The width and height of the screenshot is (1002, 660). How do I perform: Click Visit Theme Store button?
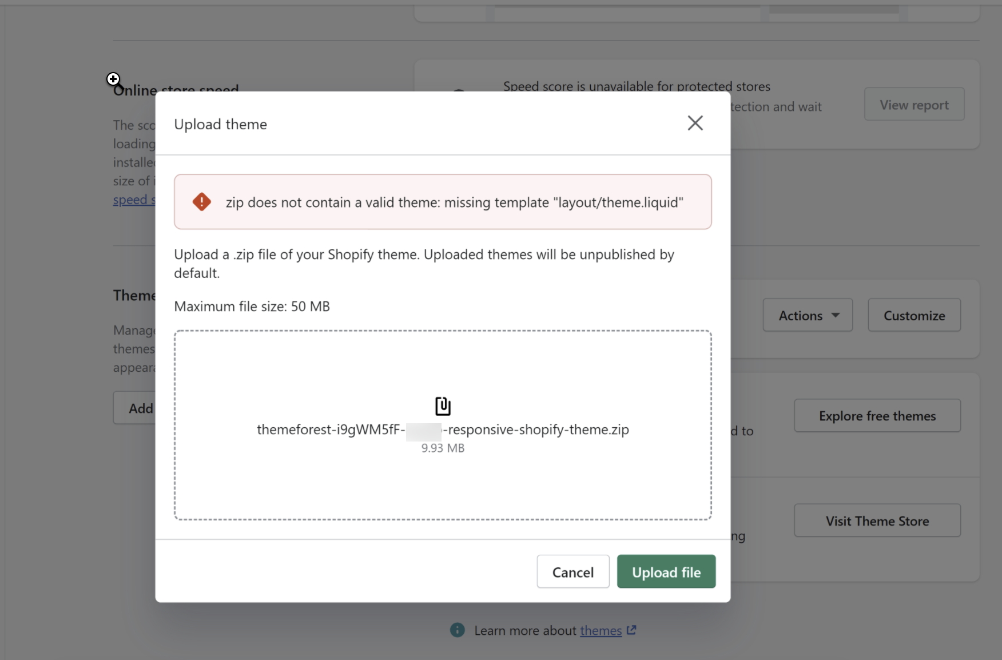click(x=877, y=520)
